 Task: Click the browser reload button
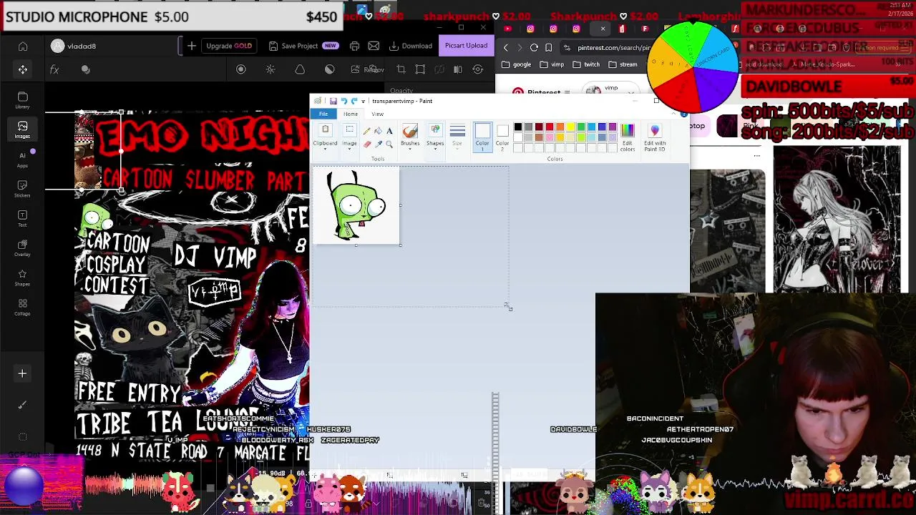click(x=534, y=47)
